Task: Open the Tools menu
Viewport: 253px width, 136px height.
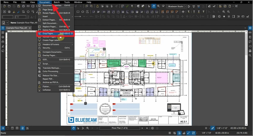Action: point(67,2)
